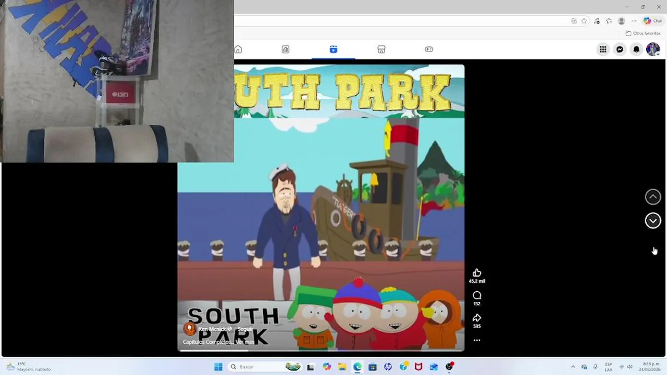The width and height of the screenshot is (667, 375).
Task: Open the Favorites list icon
Action: [x=609, y=21]
